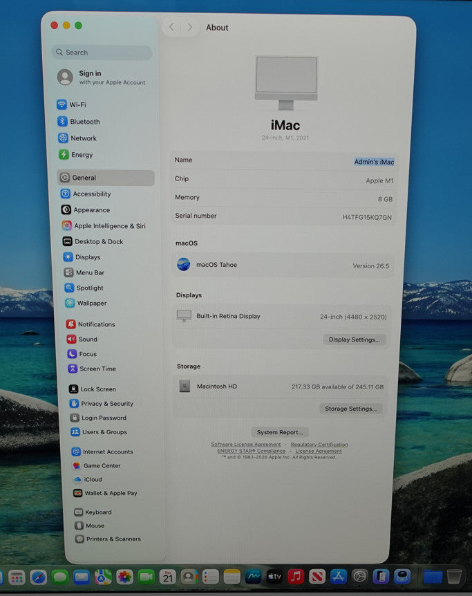Open App Store from the Dock
472x596 pixels.
(x=338, y=577)
